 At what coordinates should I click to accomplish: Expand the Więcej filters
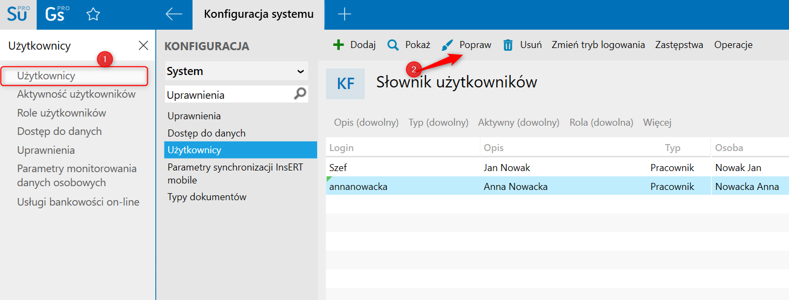click(x=657, y=122)
